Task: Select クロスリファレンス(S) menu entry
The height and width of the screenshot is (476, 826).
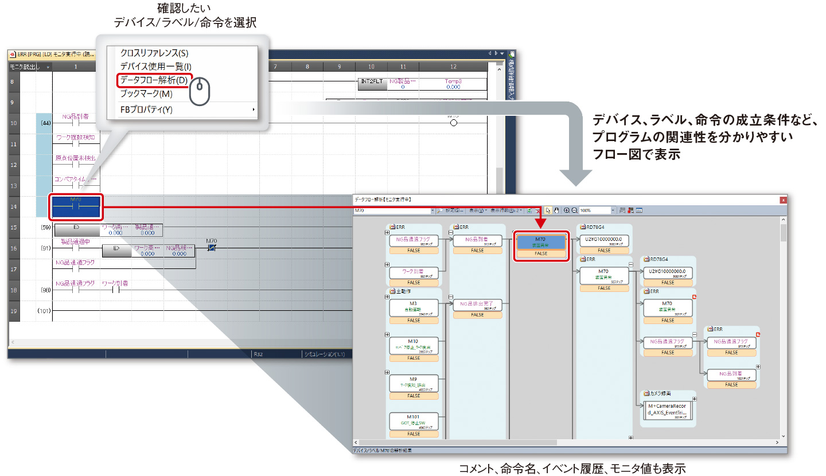Action: pyautogui.click(x=154, y=53)
